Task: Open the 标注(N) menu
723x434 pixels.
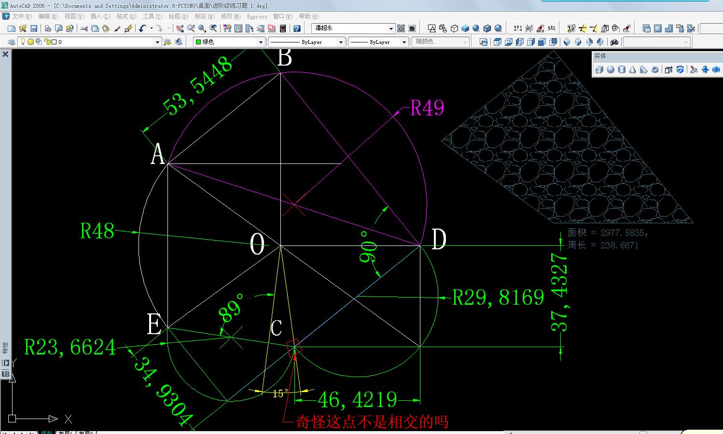Action: [204, 16]
